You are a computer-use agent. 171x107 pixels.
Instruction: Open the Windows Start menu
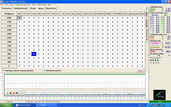coord(6,105)
